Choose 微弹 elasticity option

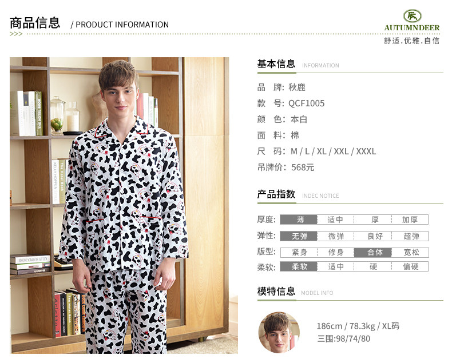[x=335, y=236]
